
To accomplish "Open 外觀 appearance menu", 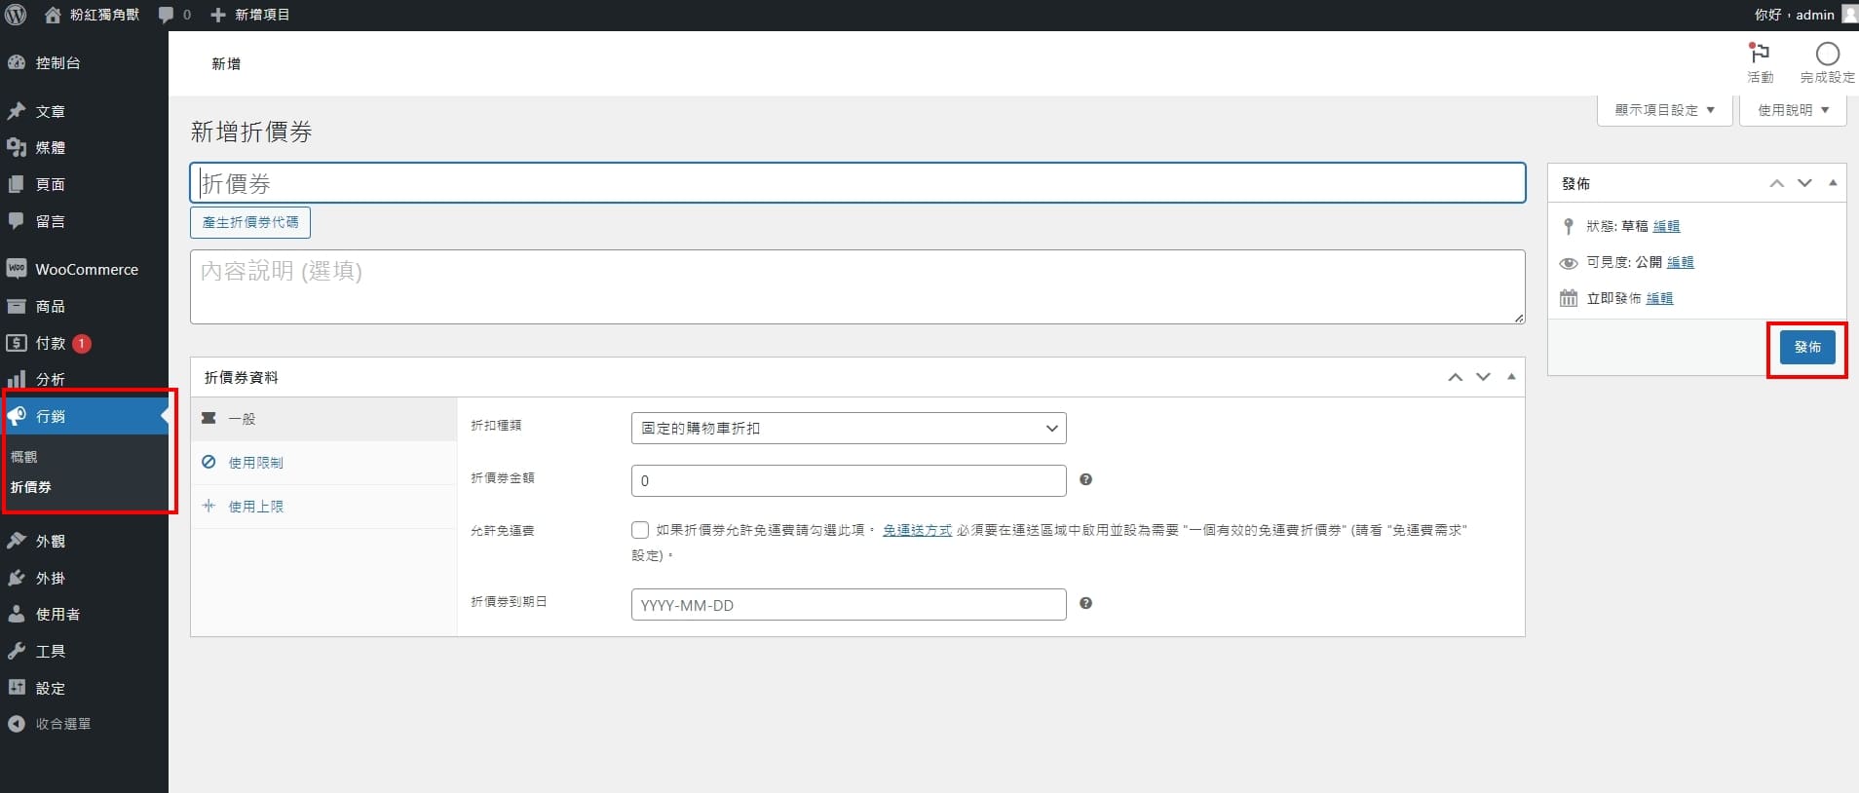I will pos(84,541).
